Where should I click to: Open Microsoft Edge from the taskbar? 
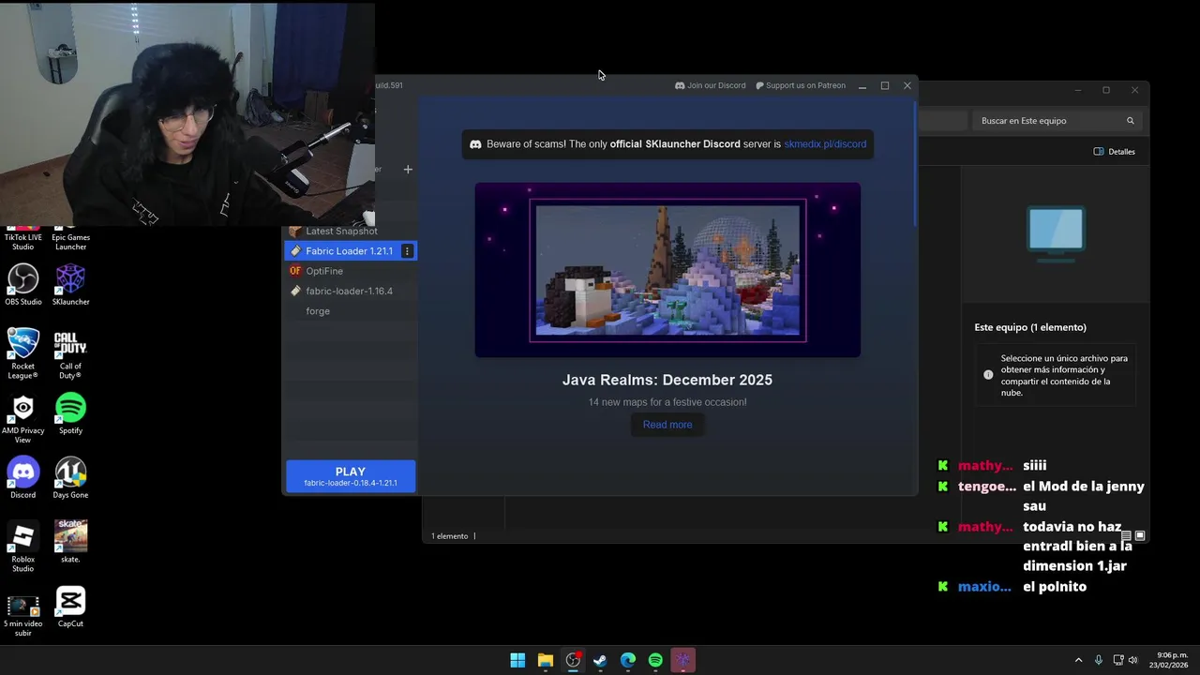(628, 660)
